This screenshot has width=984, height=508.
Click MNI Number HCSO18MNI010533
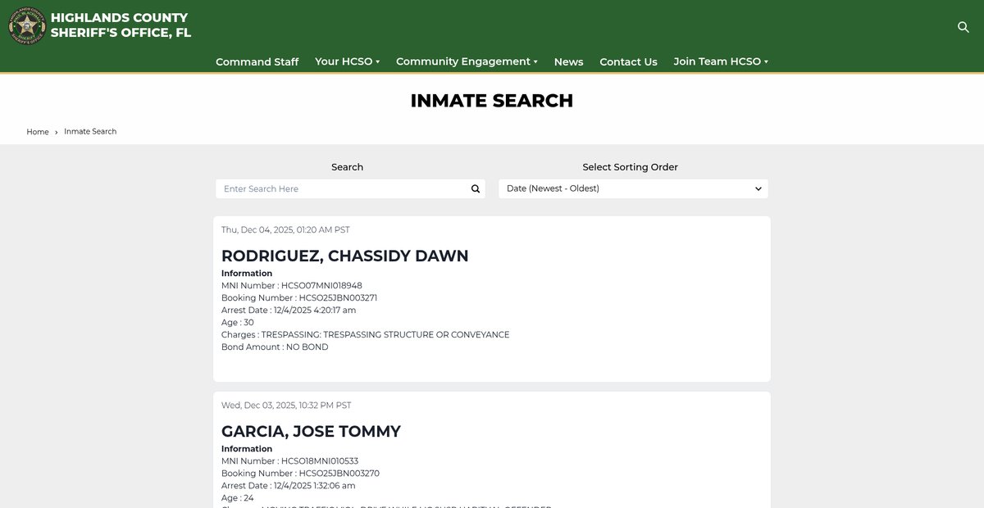point(291,461)
